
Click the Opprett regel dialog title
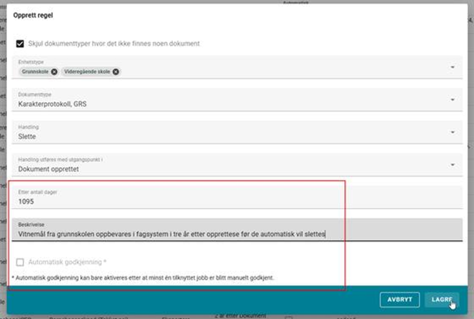click(x=33, y=15)
